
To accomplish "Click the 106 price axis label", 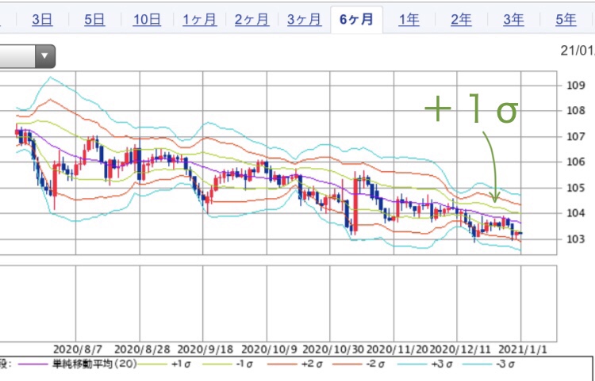I will click(576, 162).
